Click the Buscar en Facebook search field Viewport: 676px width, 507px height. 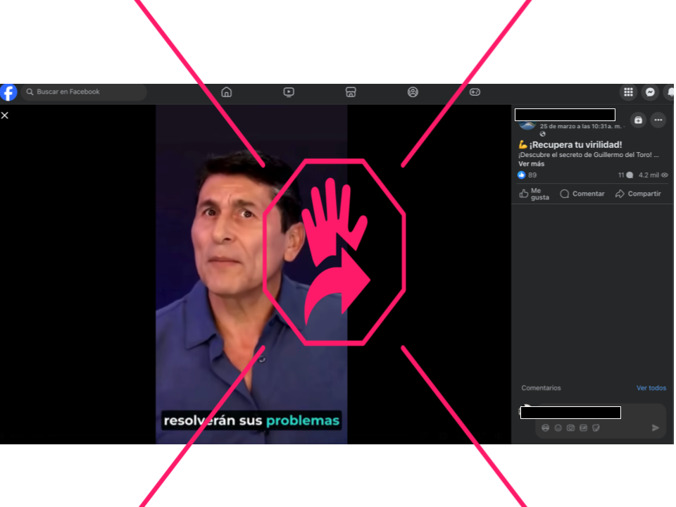point(84,92)
